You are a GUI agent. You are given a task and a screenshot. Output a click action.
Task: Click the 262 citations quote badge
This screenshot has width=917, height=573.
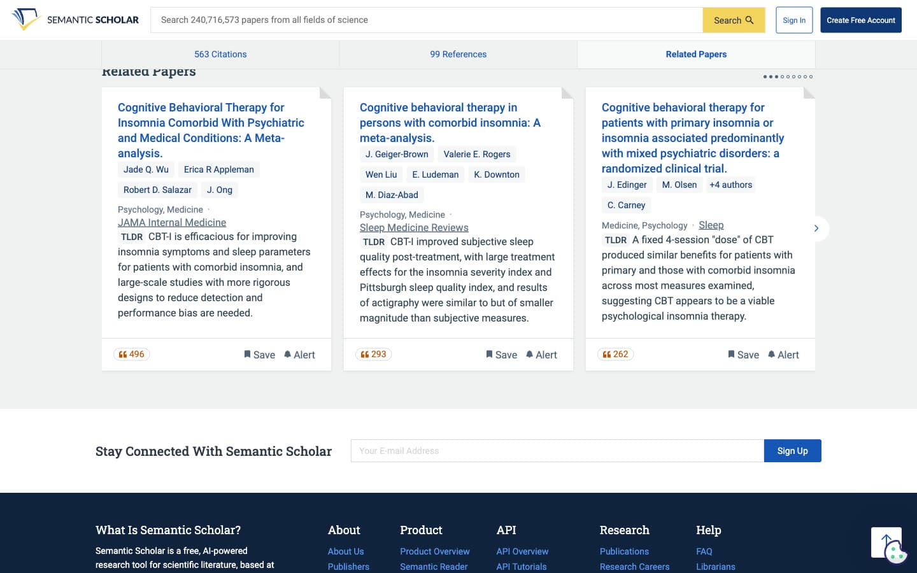point(615,354)
